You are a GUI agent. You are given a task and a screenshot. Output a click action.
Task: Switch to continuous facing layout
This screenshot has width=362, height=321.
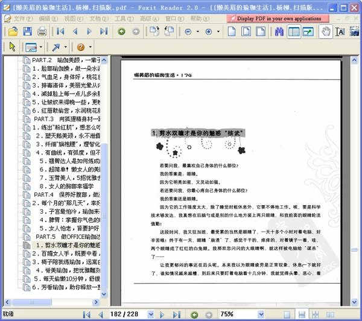[x=316, y=314]
